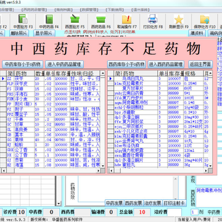The height and width of the screenshot is (222, 222).
Task: Click 删除照片 button
Action: 19,33
